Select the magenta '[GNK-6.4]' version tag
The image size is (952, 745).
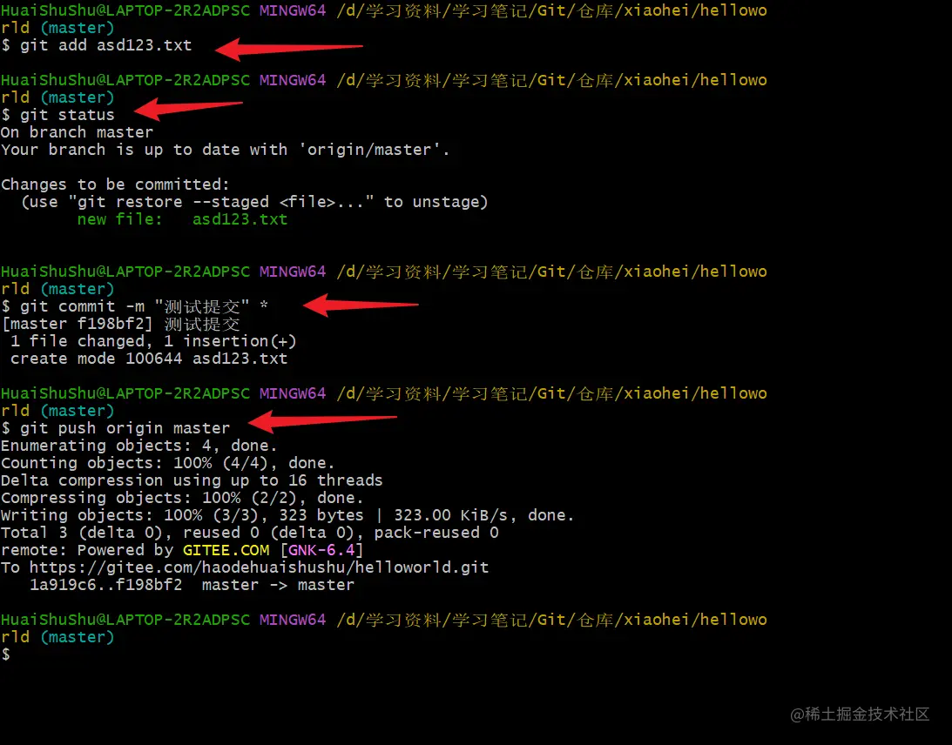click(321, 550)
